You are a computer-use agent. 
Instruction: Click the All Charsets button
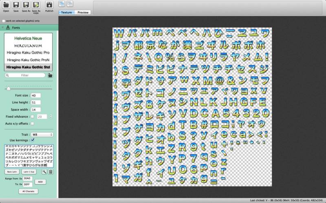pos(28,191)
